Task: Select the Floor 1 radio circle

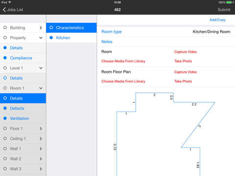Action: (5, 129)
